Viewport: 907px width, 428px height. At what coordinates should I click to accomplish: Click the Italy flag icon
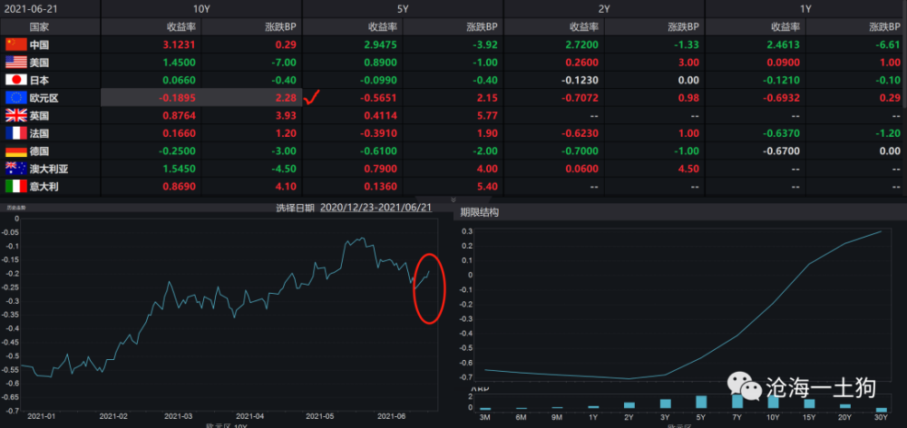point(16,187)
